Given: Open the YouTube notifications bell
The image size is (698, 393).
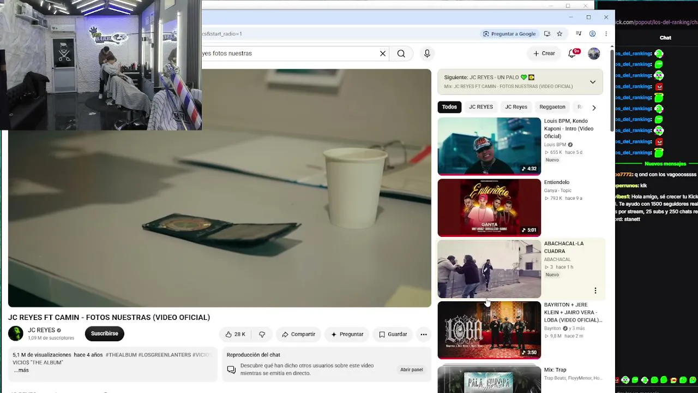Looking at the screenshot, I should pos(572,53).
